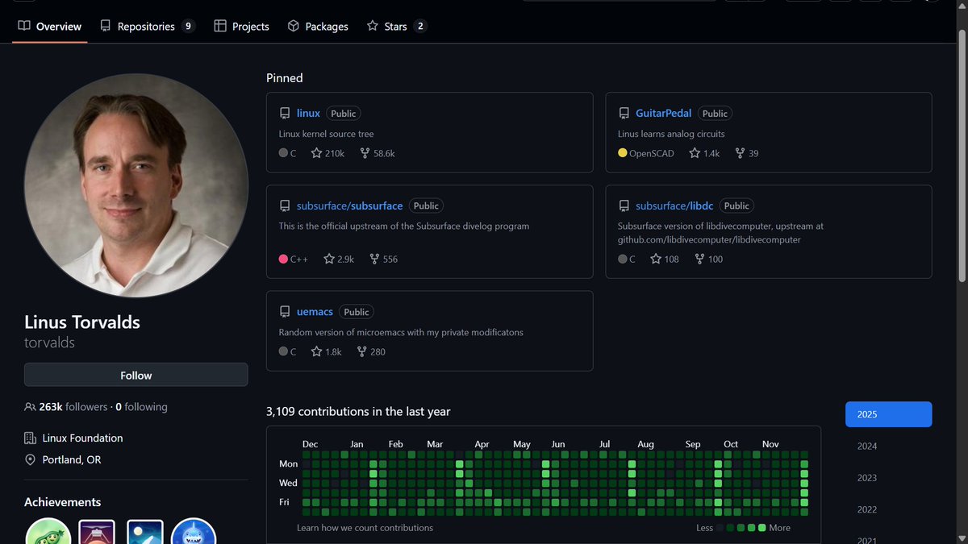This screenshot has height=544, width=968.
Task: Click the building icon next to Linux Foundation
Action: [29, 438]
